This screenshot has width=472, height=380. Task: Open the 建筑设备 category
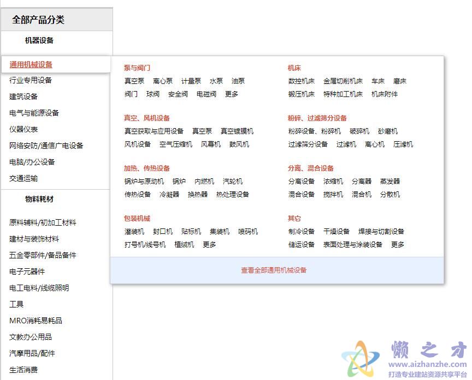(x=23, y=96)
